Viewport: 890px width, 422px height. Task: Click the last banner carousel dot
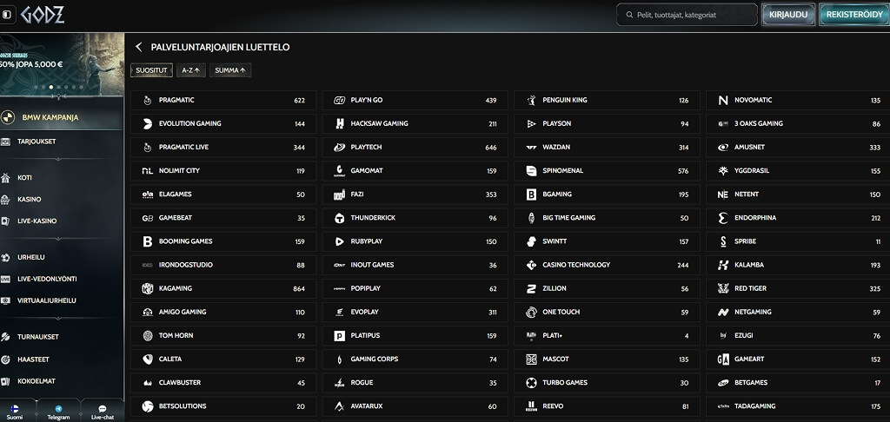click(81, 88)
